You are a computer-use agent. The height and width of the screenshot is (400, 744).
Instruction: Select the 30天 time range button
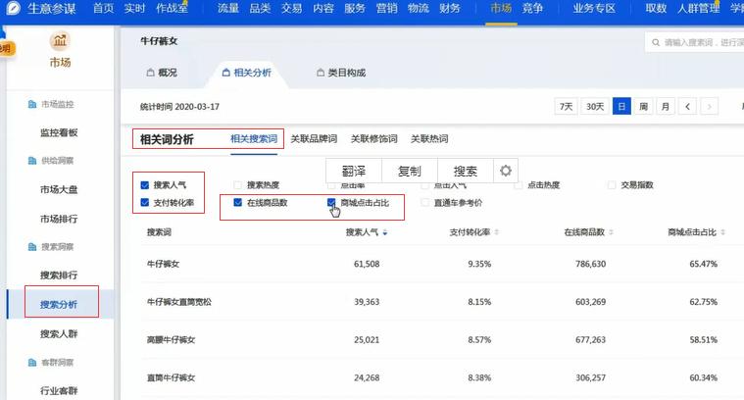click(x=595, y=106)
